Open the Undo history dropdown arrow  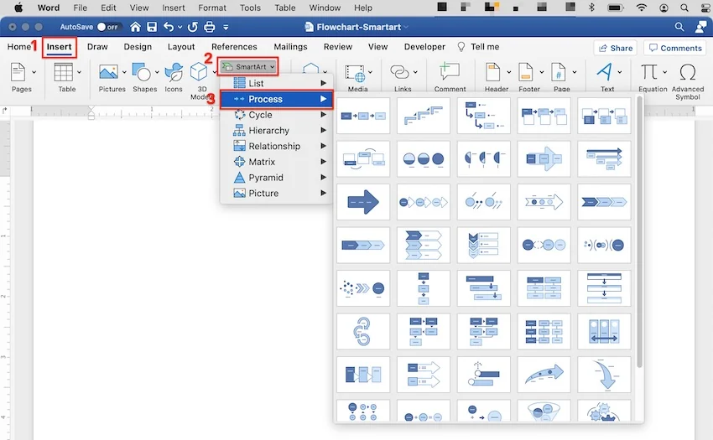180,27
